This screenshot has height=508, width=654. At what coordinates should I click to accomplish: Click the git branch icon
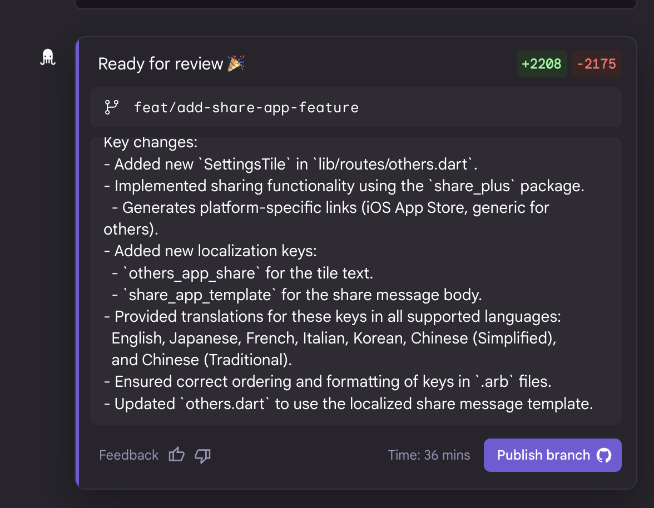click(112, 107)
